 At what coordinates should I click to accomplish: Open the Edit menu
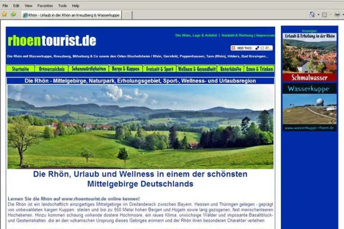[x=16, y=6]
